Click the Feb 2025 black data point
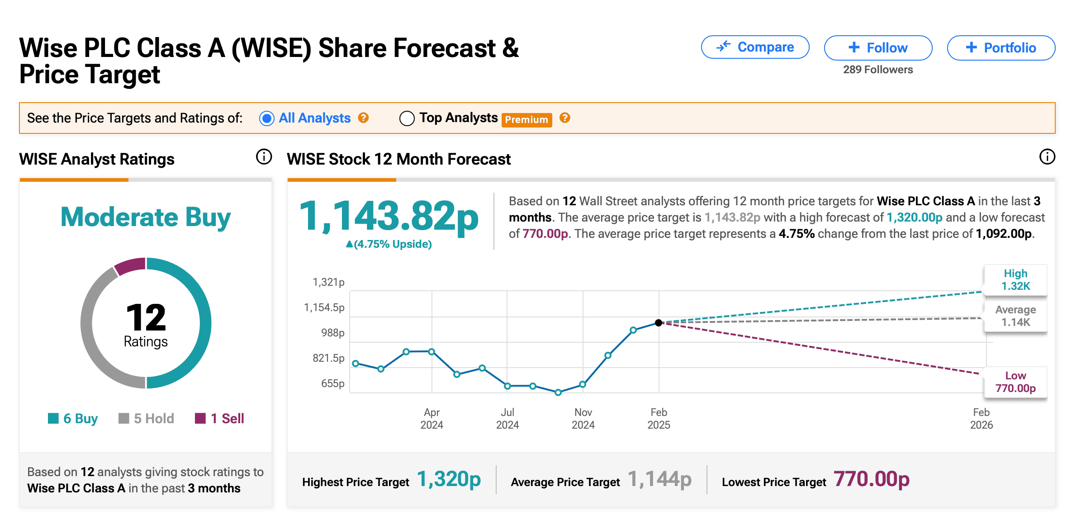This screenshot has width=1072, height=529. point(659,323)
